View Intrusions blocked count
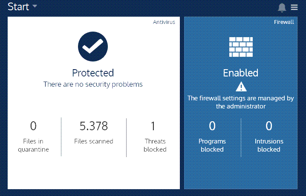Image resolution: width=306 pixels, height=196 pixels. pyautogui.click(x=269, y=126)
